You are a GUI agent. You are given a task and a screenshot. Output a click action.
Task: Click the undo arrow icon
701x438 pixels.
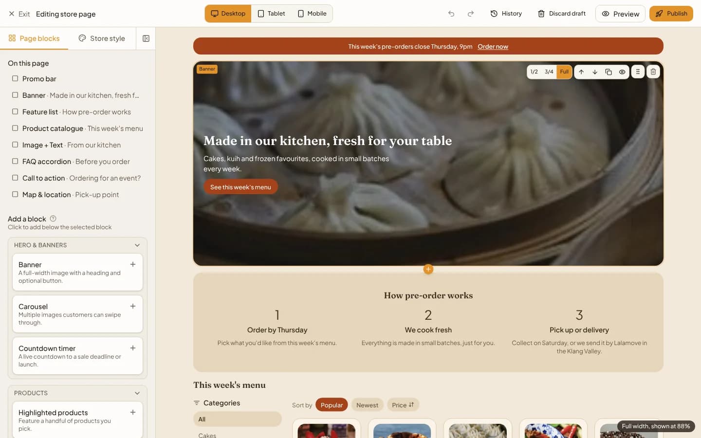(451, 14)
